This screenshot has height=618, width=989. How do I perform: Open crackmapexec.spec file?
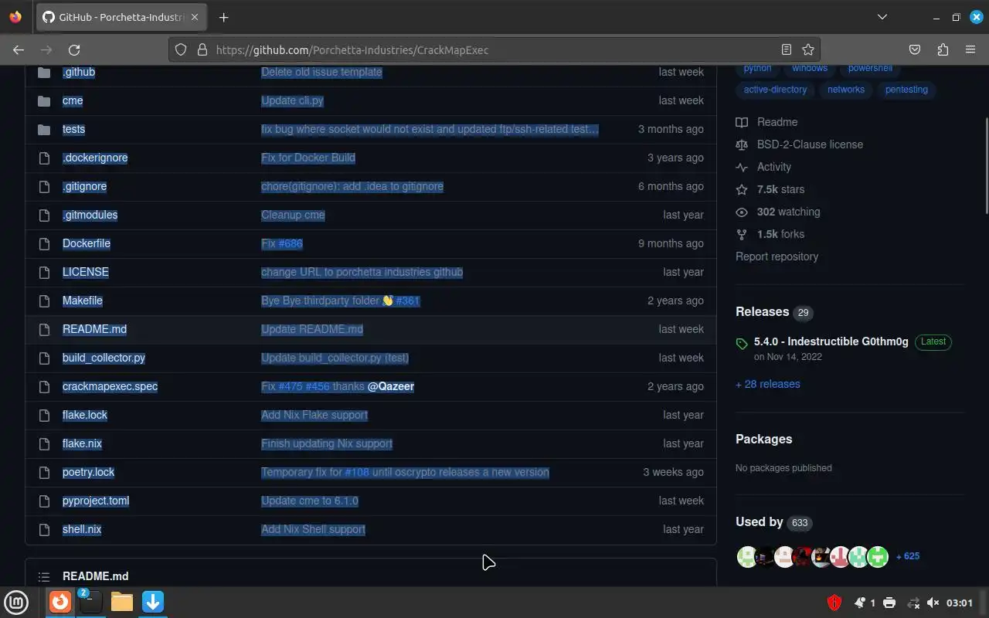click(x=110, y=386)
